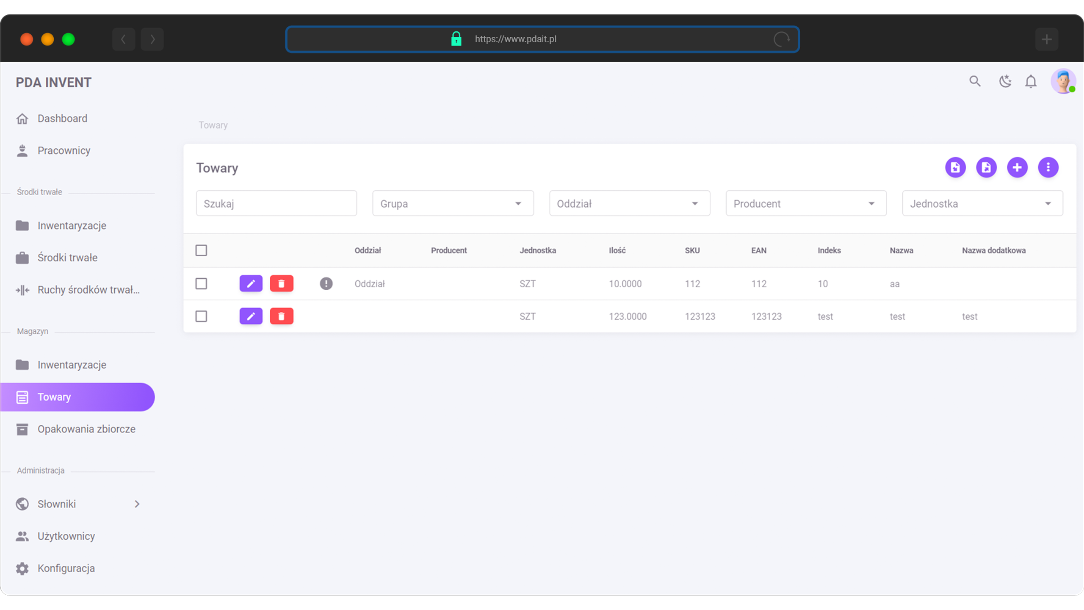Screen dimensions: 1084x610
Task: Click the Towary breadcrumb link
Action: point(213,125)
